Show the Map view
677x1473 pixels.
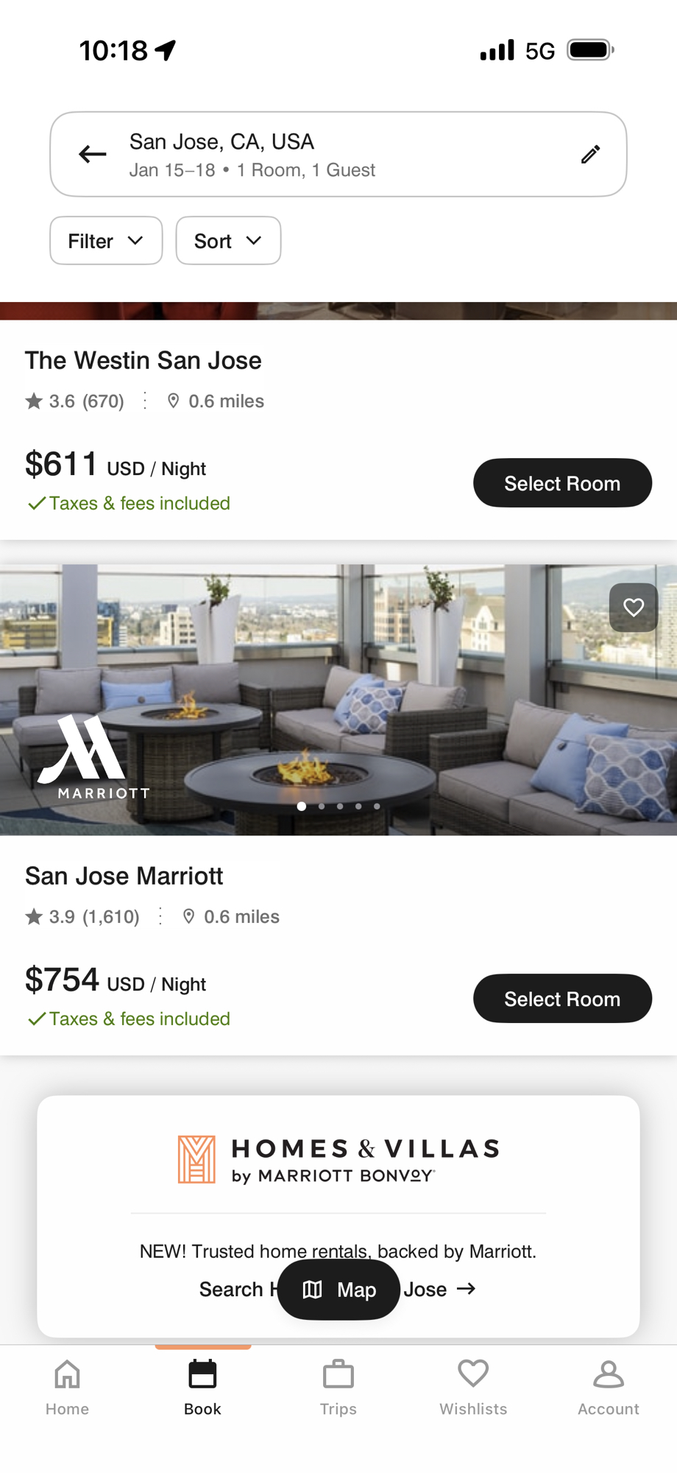pyautogui.click(x=338, y=1290)
